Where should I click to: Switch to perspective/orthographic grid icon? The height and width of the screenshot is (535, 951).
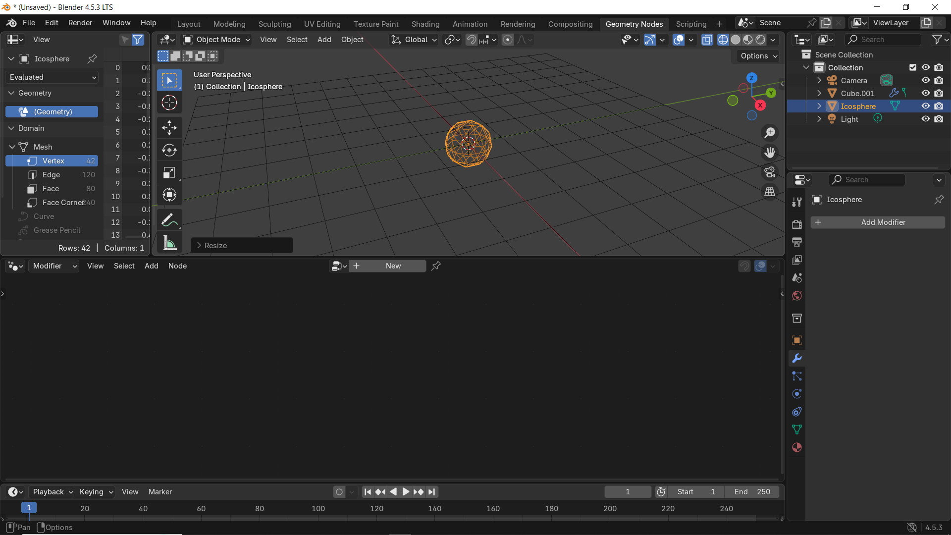pyautogui.click(x=769, y=192)
